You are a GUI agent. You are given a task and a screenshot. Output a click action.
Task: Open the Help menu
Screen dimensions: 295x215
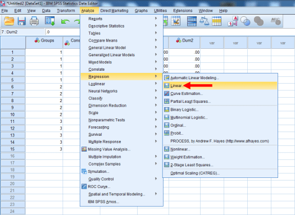(223, 11)
